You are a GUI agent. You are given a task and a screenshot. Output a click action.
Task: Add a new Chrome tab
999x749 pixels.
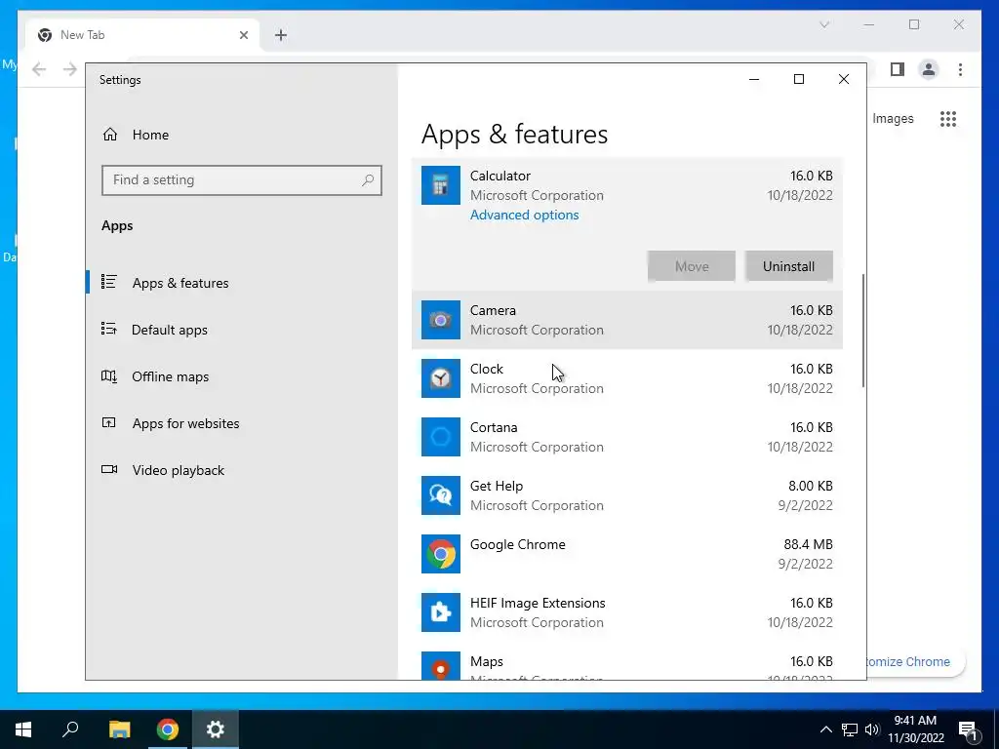281,35
